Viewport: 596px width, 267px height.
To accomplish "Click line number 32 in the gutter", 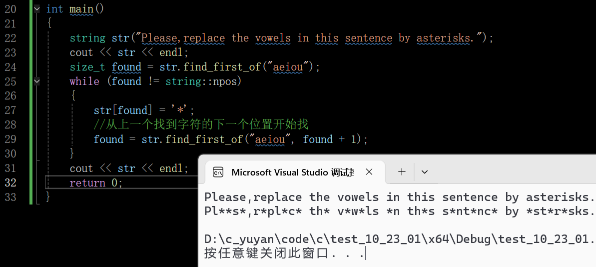I will 10,183.
